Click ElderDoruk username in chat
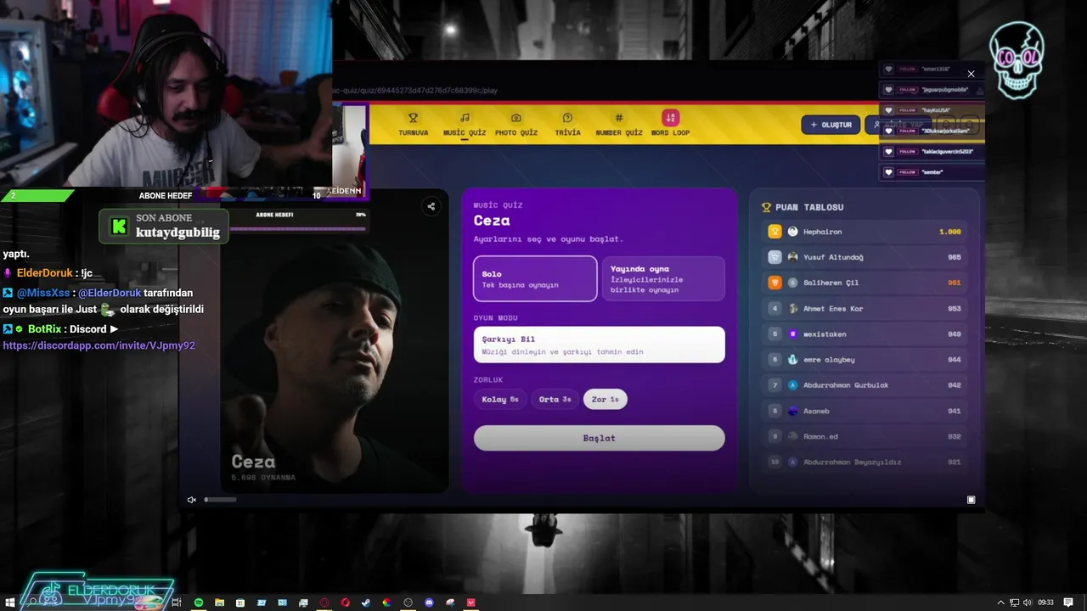 [45, 273]
